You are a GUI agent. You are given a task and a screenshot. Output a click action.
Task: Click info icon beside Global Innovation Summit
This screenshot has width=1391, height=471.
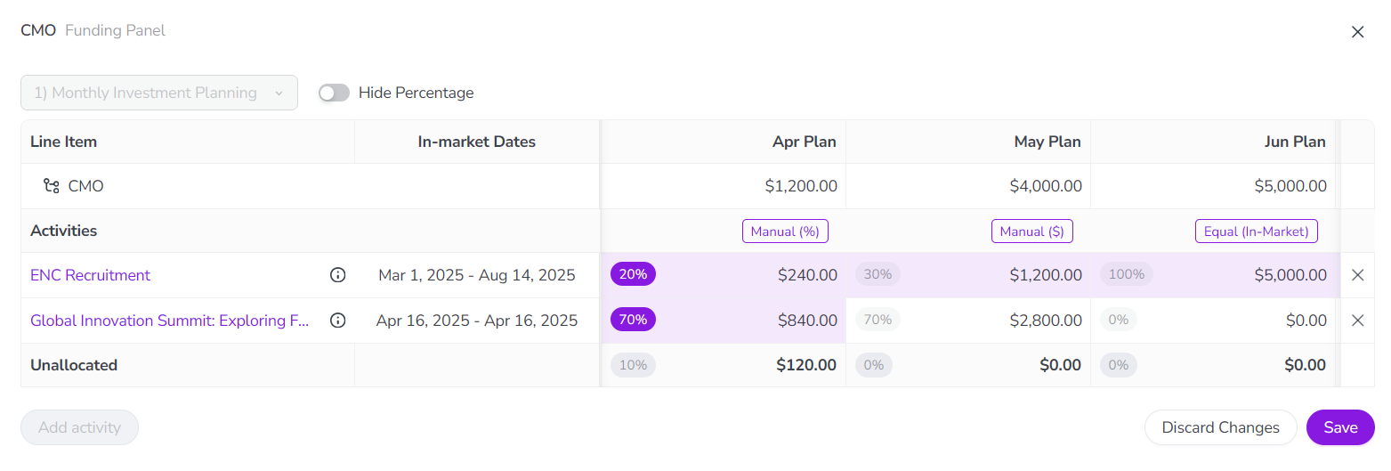[337, 321]
